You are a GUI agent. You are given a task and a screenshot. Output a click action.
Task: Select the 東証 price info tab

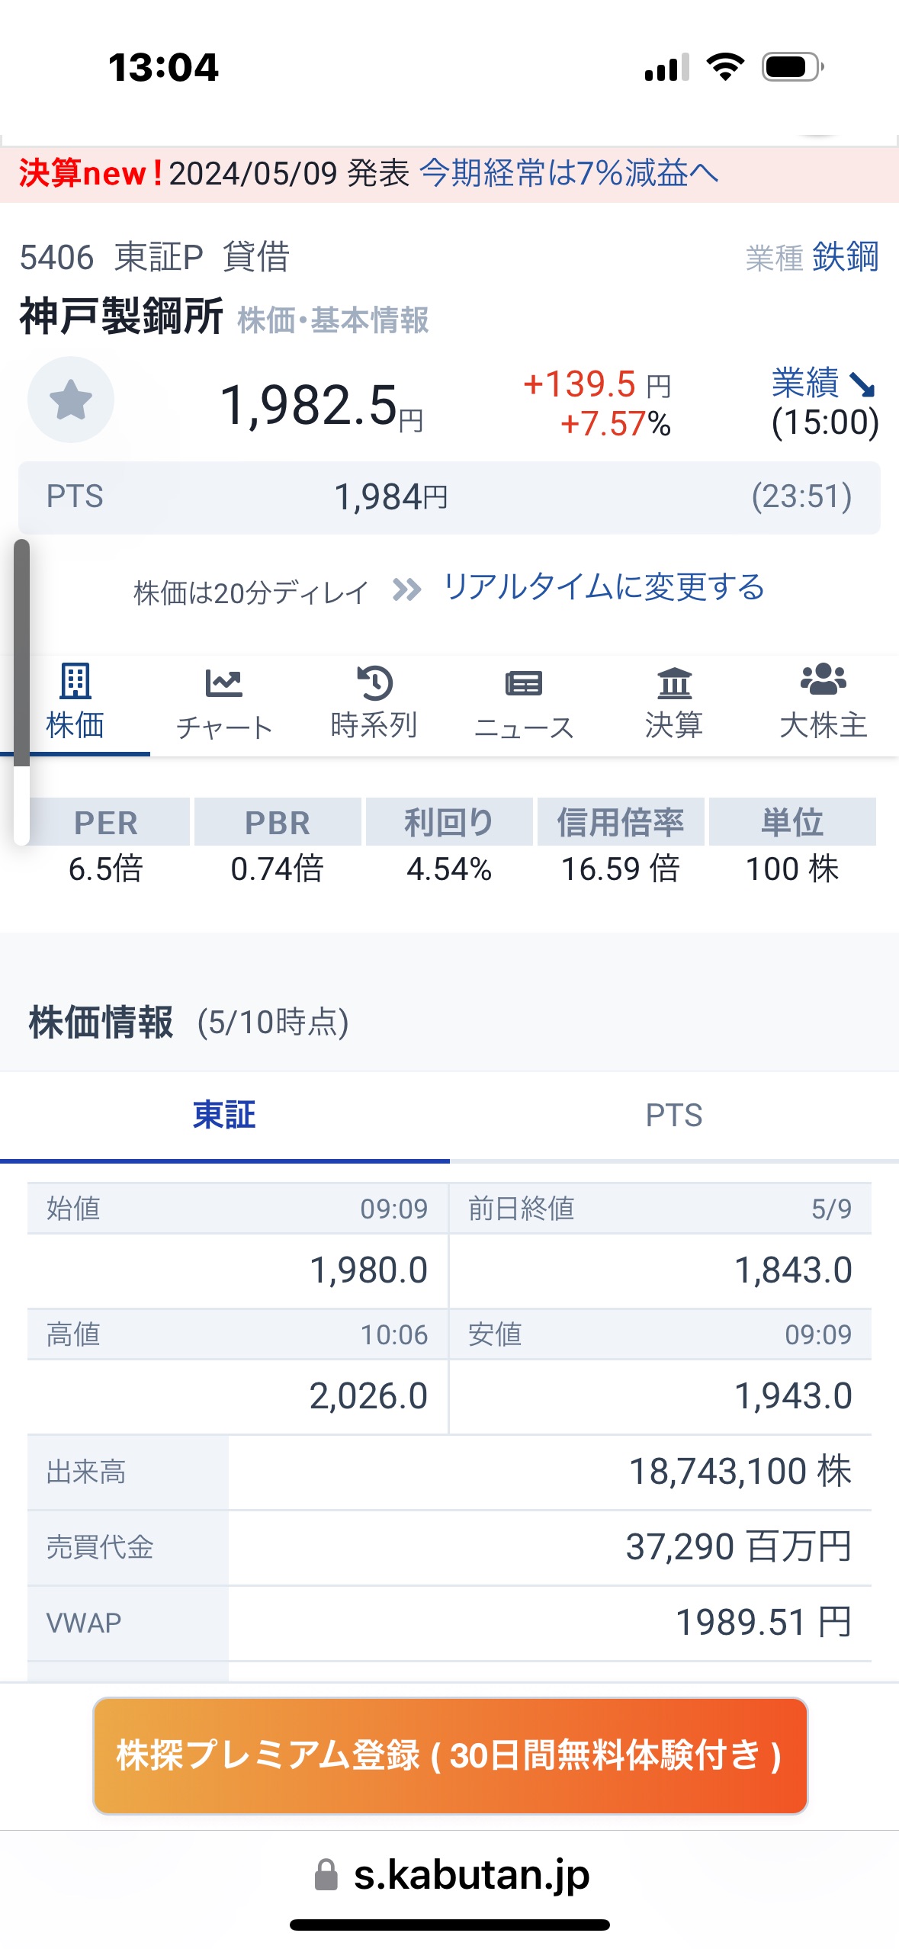(224, 1116)
